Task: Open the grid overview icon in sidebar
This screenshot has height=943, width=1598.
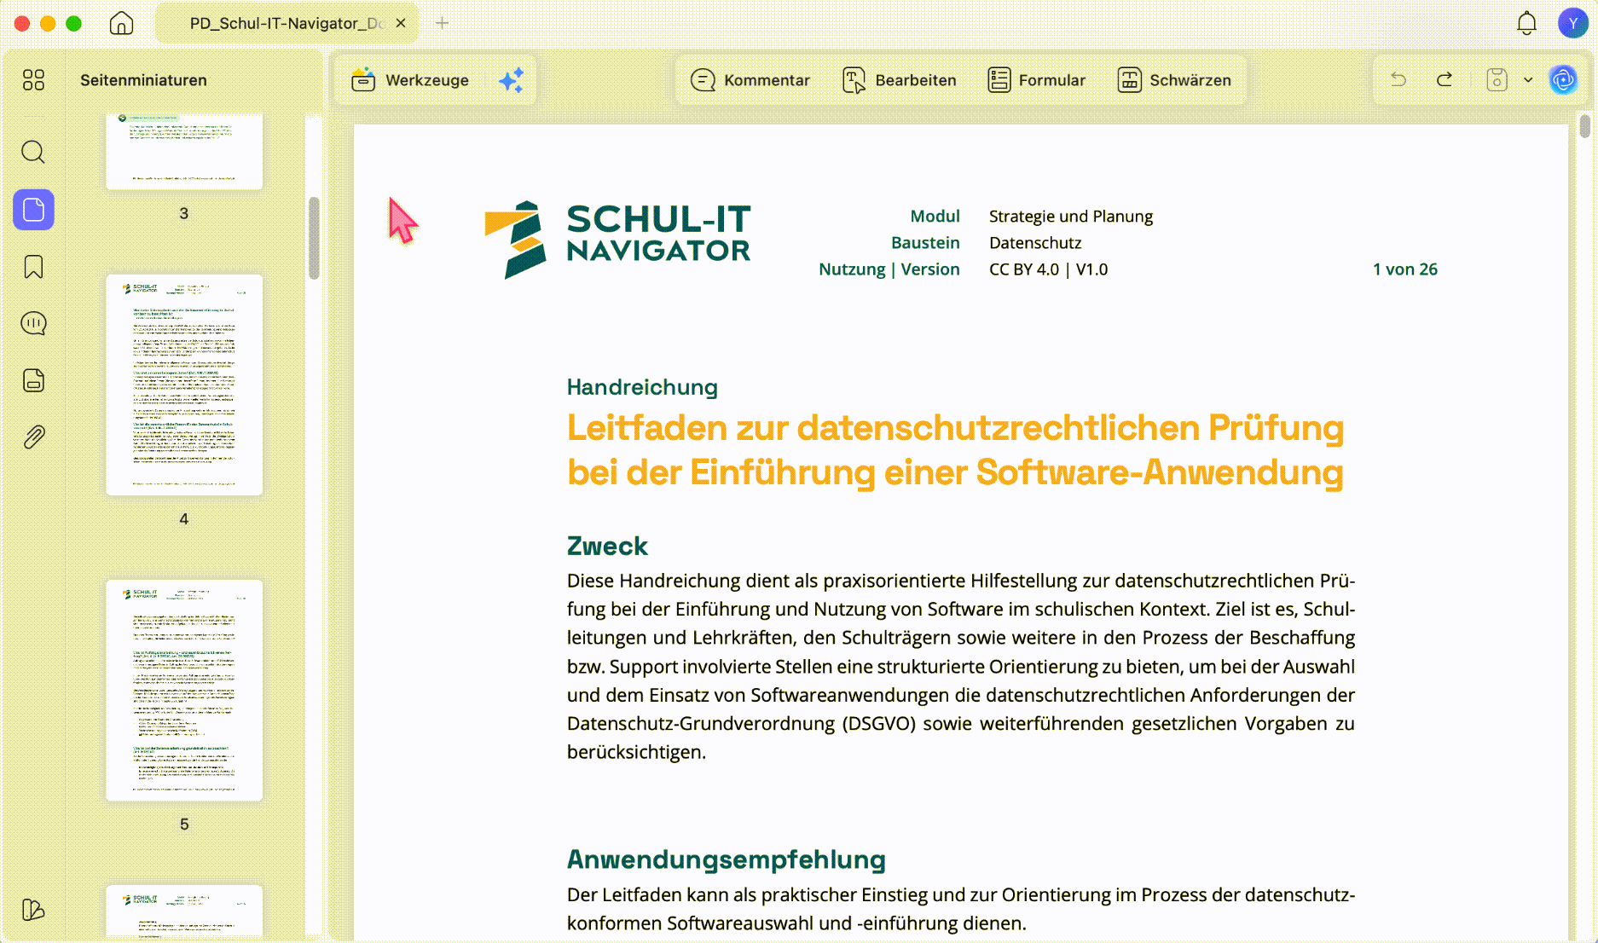Action: 33,80
